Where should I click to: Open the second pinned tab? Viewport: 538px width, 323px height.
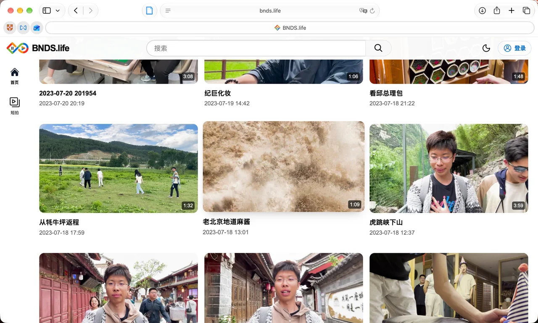tap(23, 28)
